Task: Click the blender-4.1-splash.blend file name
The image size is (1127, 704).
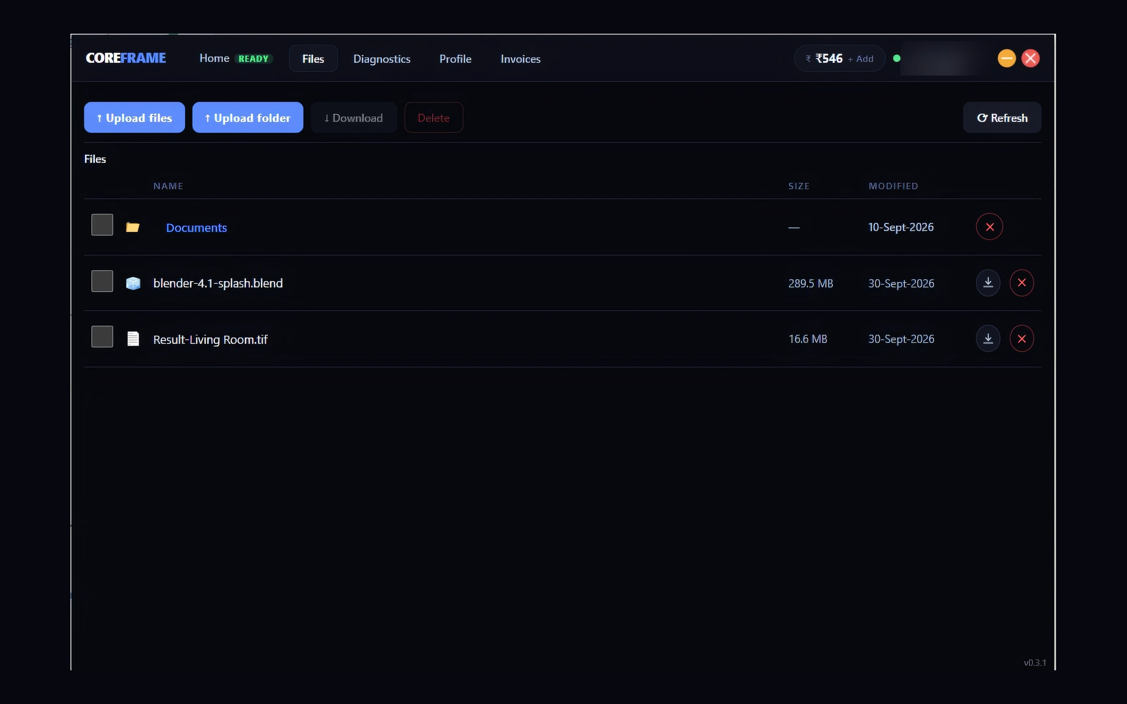Action: (218, 283)
